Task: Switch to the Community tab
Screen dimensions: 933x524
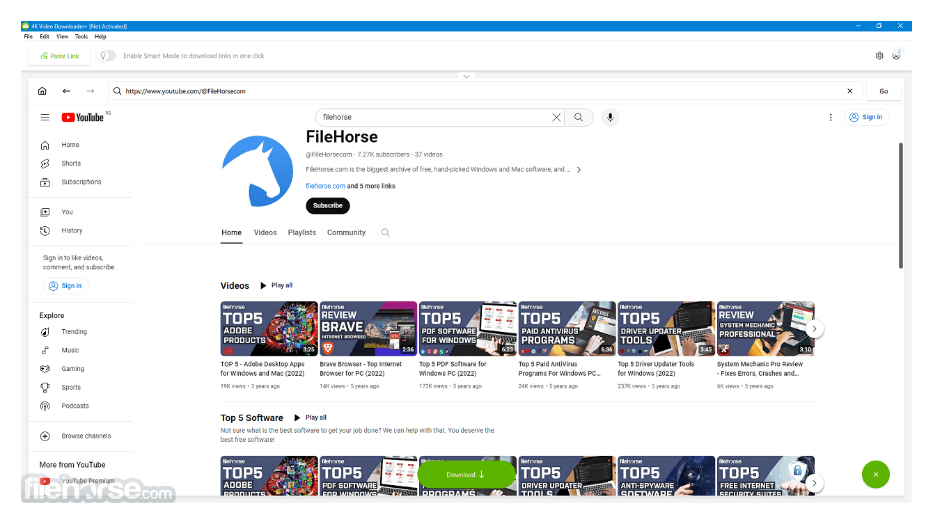Action: (x=346, y=233)
